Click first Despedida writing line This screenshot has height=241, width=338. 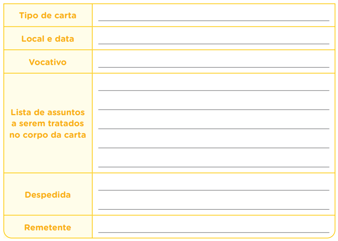[x=214, y=190]
